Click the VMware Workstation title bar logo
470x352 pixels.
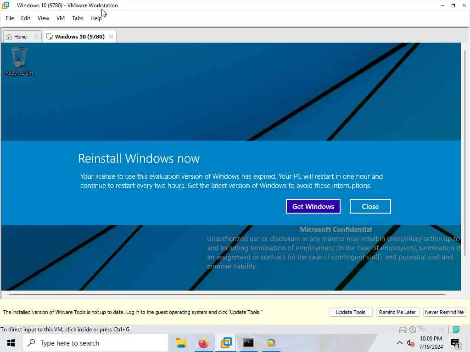point(6,5)
